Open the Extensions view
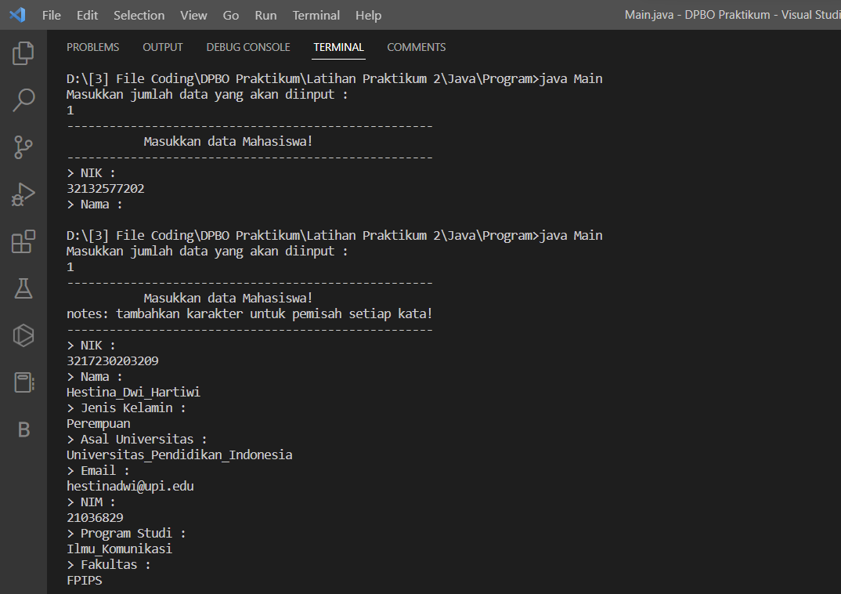The image size is (841, 594). [23, 242]
